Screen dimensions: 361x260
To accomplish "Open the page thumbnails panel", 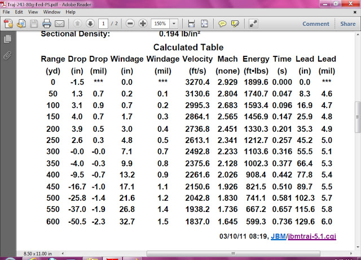I will [7, 39].
